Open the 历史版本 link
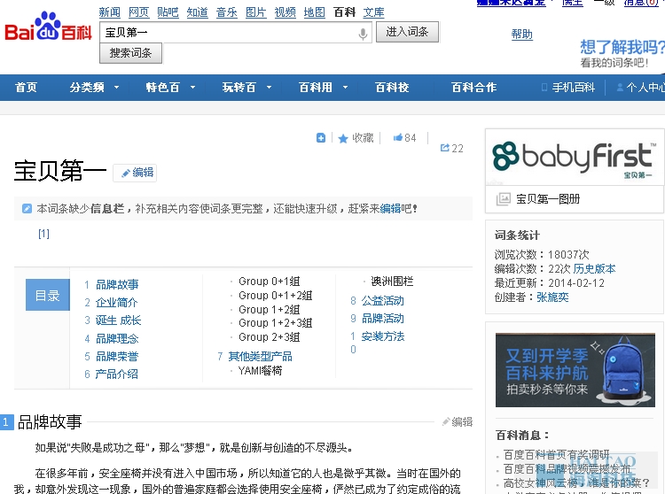Viewport: 665px width, 494px height. pyautogui.click(x=594, y=269)
